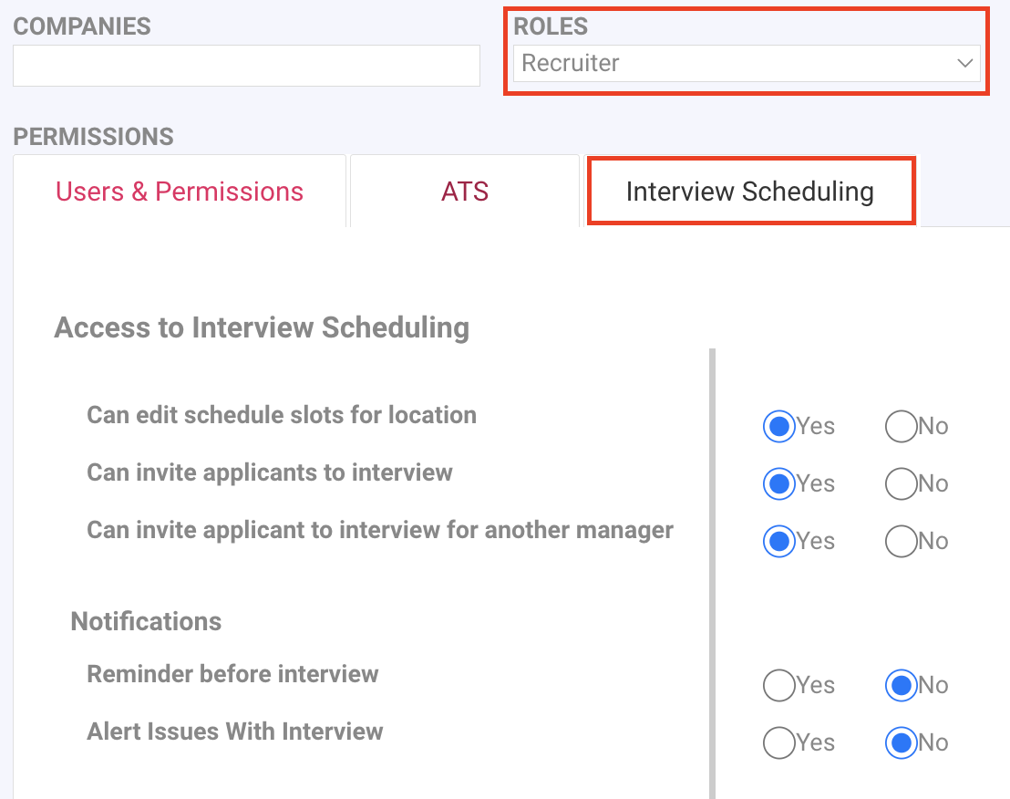
Task: Select No for 'Alert Issues With Interview'
Action: [901, 742]
